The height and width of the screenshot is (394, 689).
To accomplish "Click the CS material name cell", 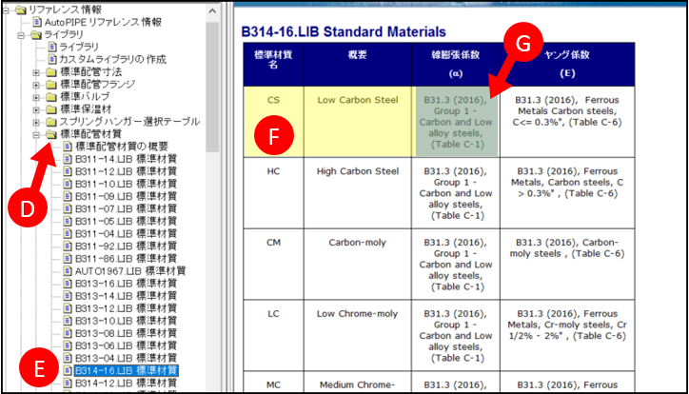I will click(273, 122).
